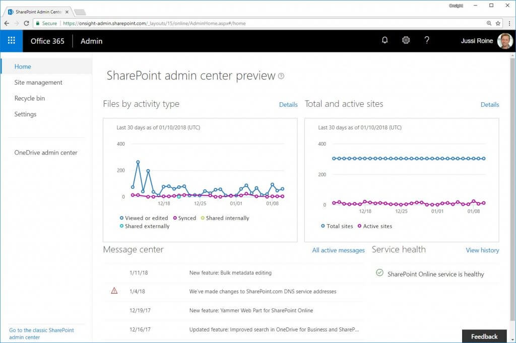The width and height of the screenshot is (516, 343).
Task: Reload the page with the refresh icon
Action: pos(26,23)
